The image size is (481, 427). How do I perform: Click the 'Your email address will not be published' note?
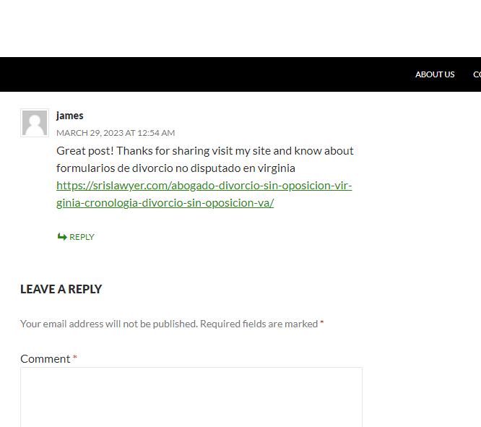(109, 324)
